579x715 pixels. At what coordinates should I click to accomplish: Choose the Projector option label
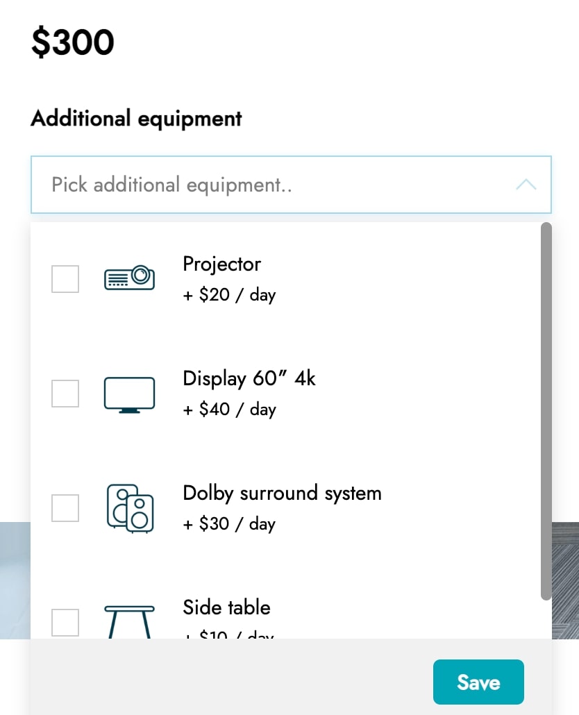click(221, 264)
